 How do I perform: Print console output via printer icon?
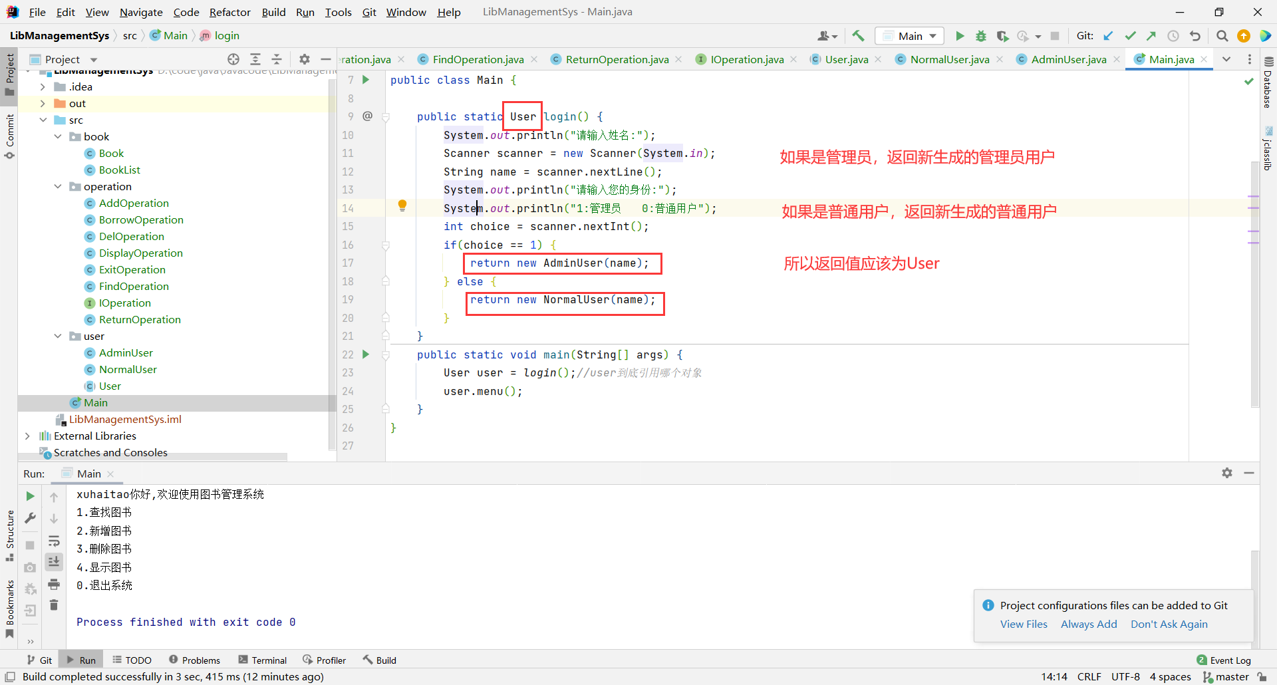(54, 585)
